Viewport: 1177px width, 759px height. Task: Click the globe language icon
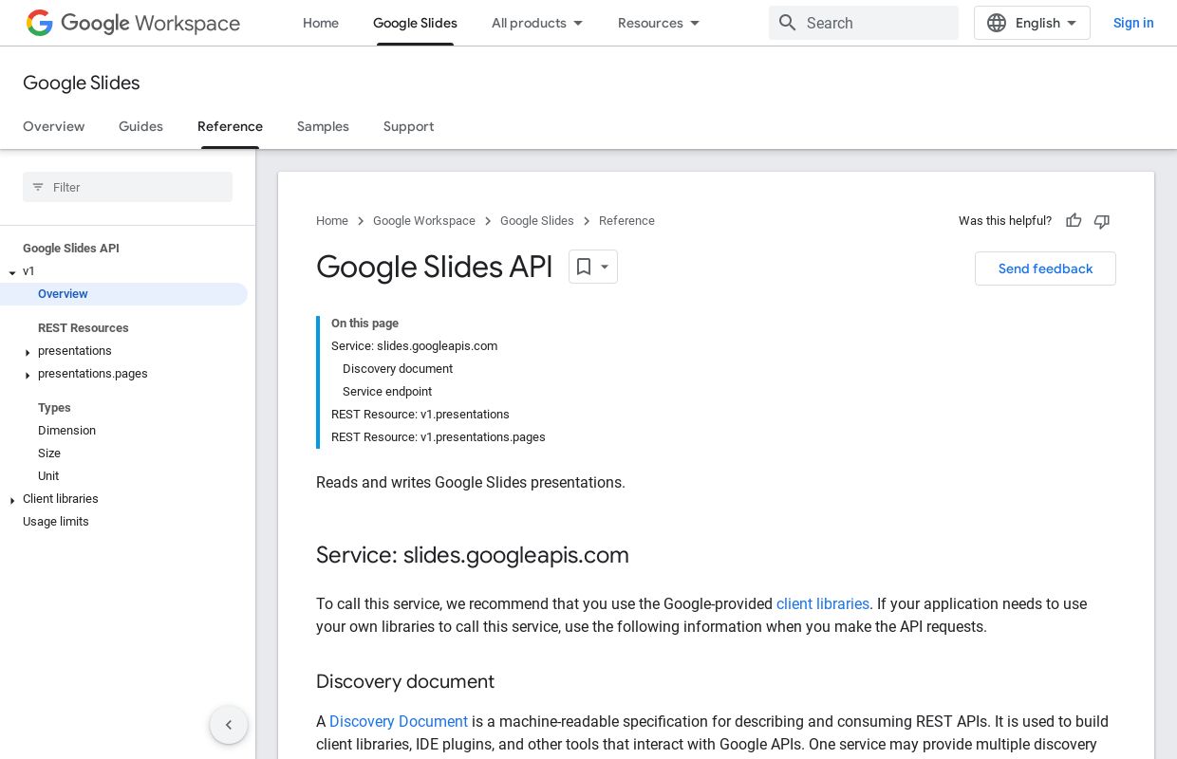click(997, 23)
